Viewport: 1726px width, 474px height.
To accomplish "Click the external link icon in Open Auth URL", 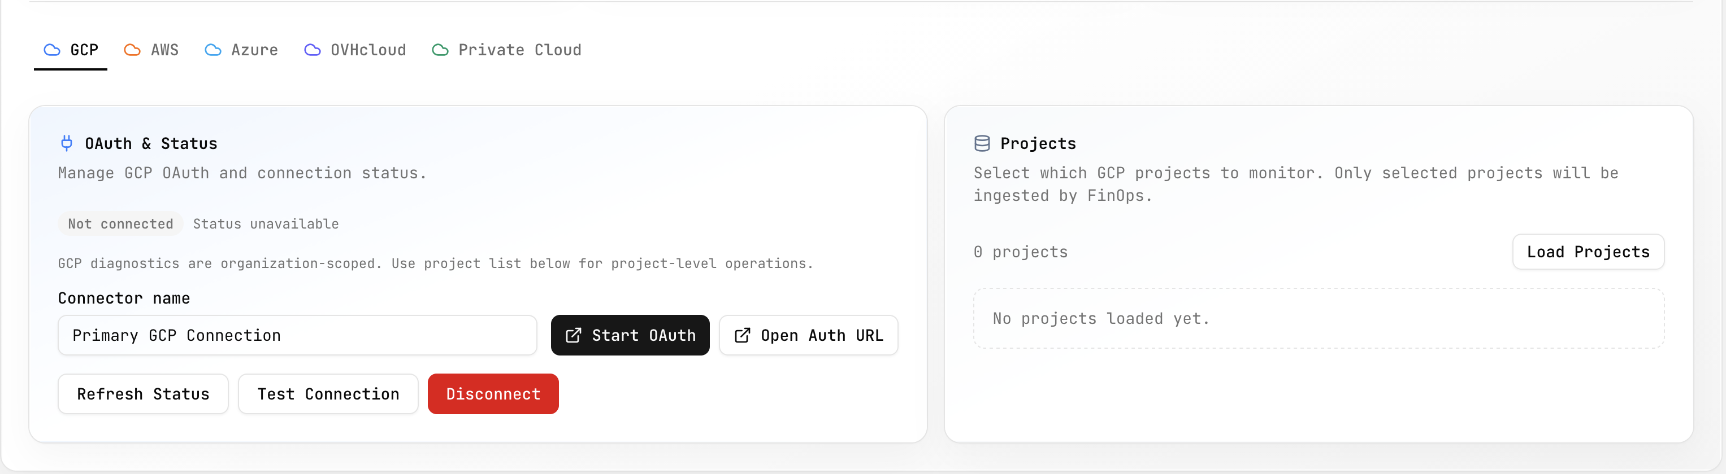I will click(743, 335).
